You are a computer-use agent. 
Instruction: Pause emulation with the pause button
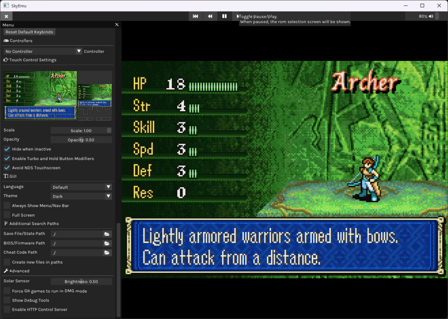(224, 16)
